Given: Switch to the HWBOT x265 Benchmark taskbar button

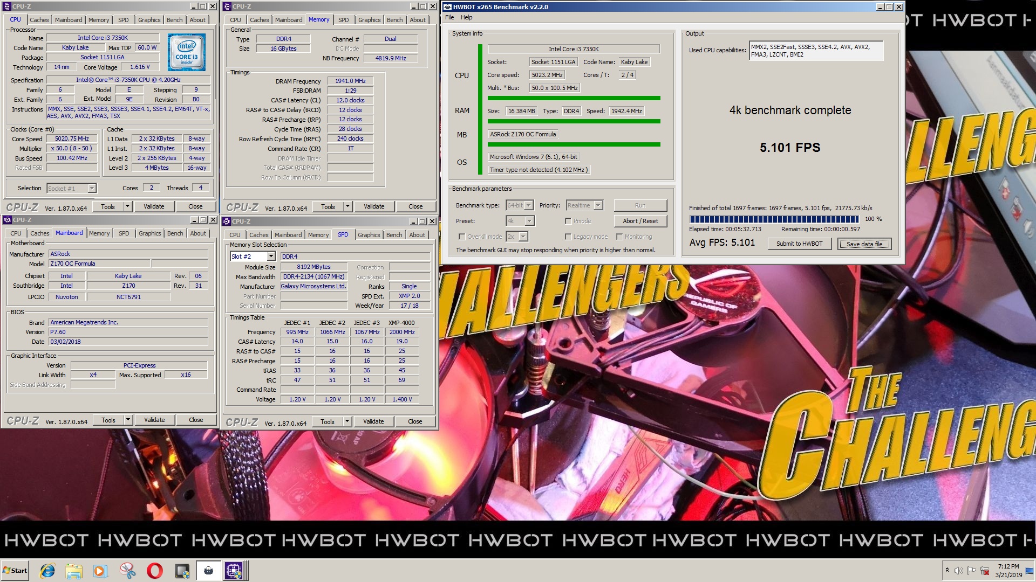Looking at the screenshot, I should [x=208, y=571].
